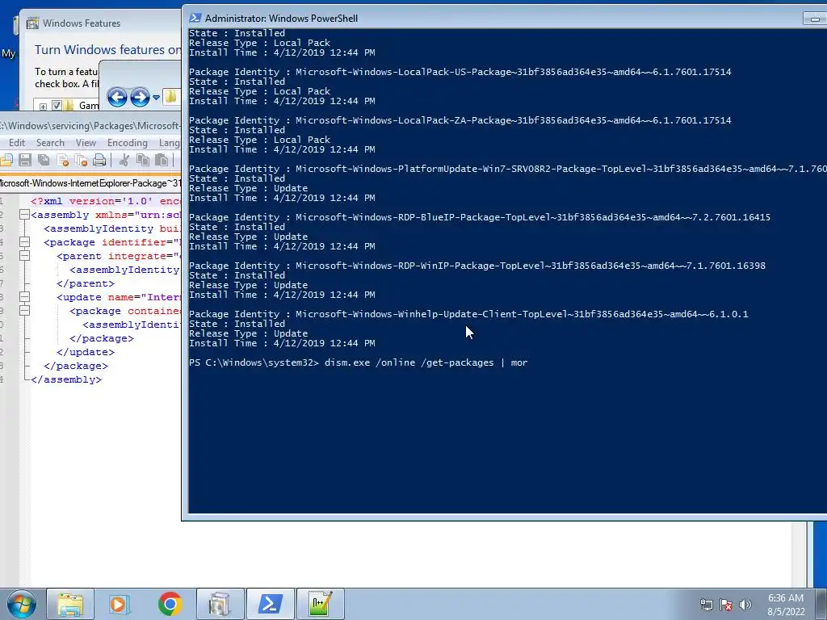827x620 pixels.
Task: Open the Explorer recent pages dropdown arrow
Action: coord(156,98)
